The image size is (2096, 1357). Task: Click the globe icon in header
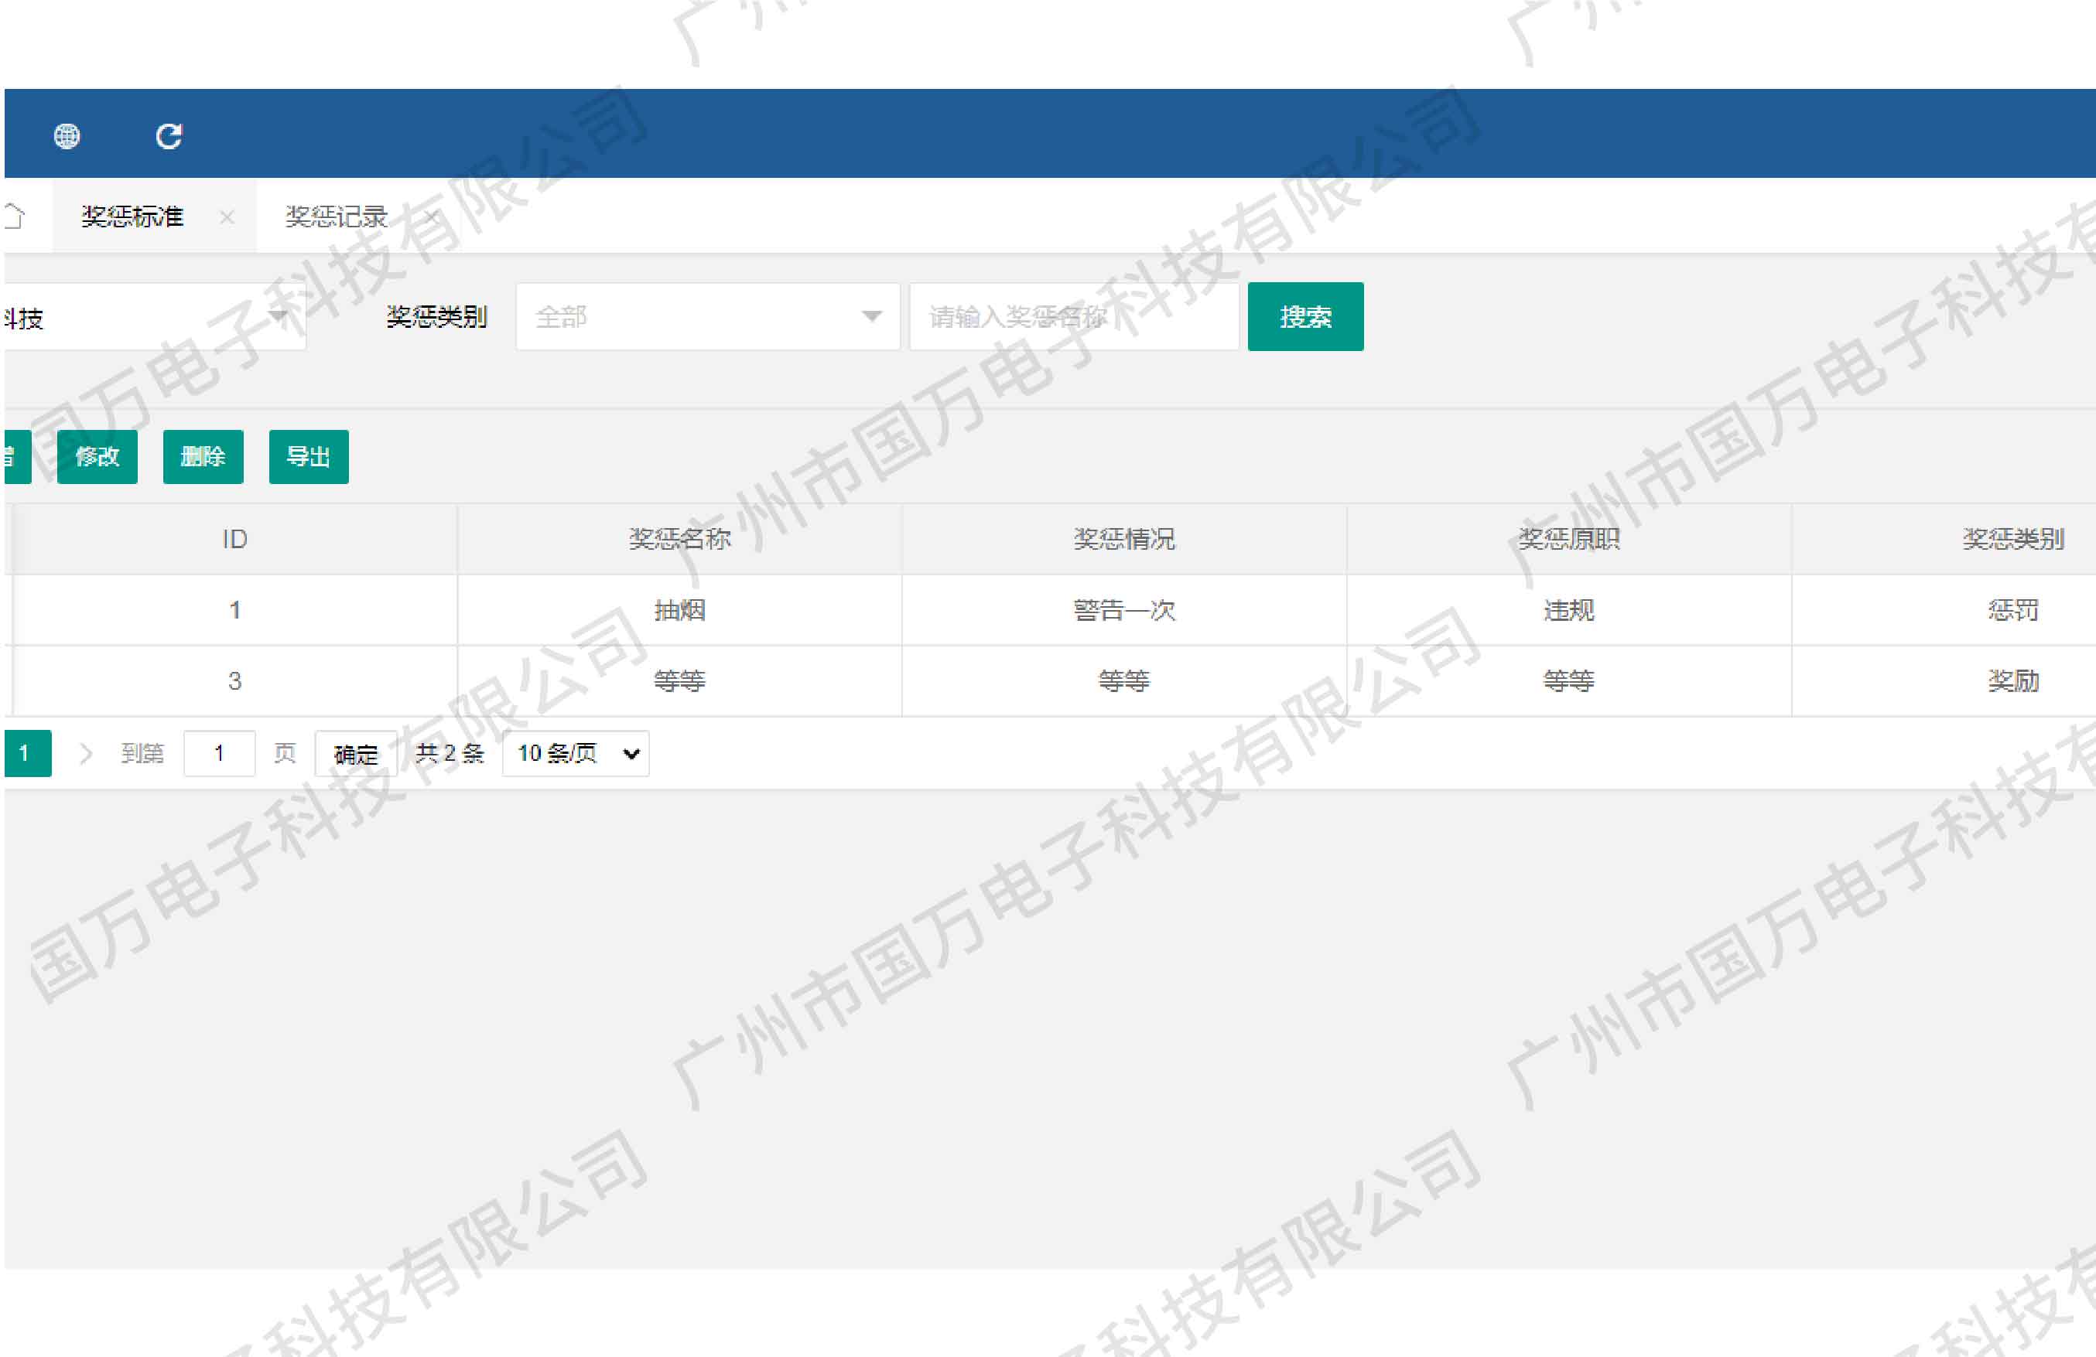67,136
